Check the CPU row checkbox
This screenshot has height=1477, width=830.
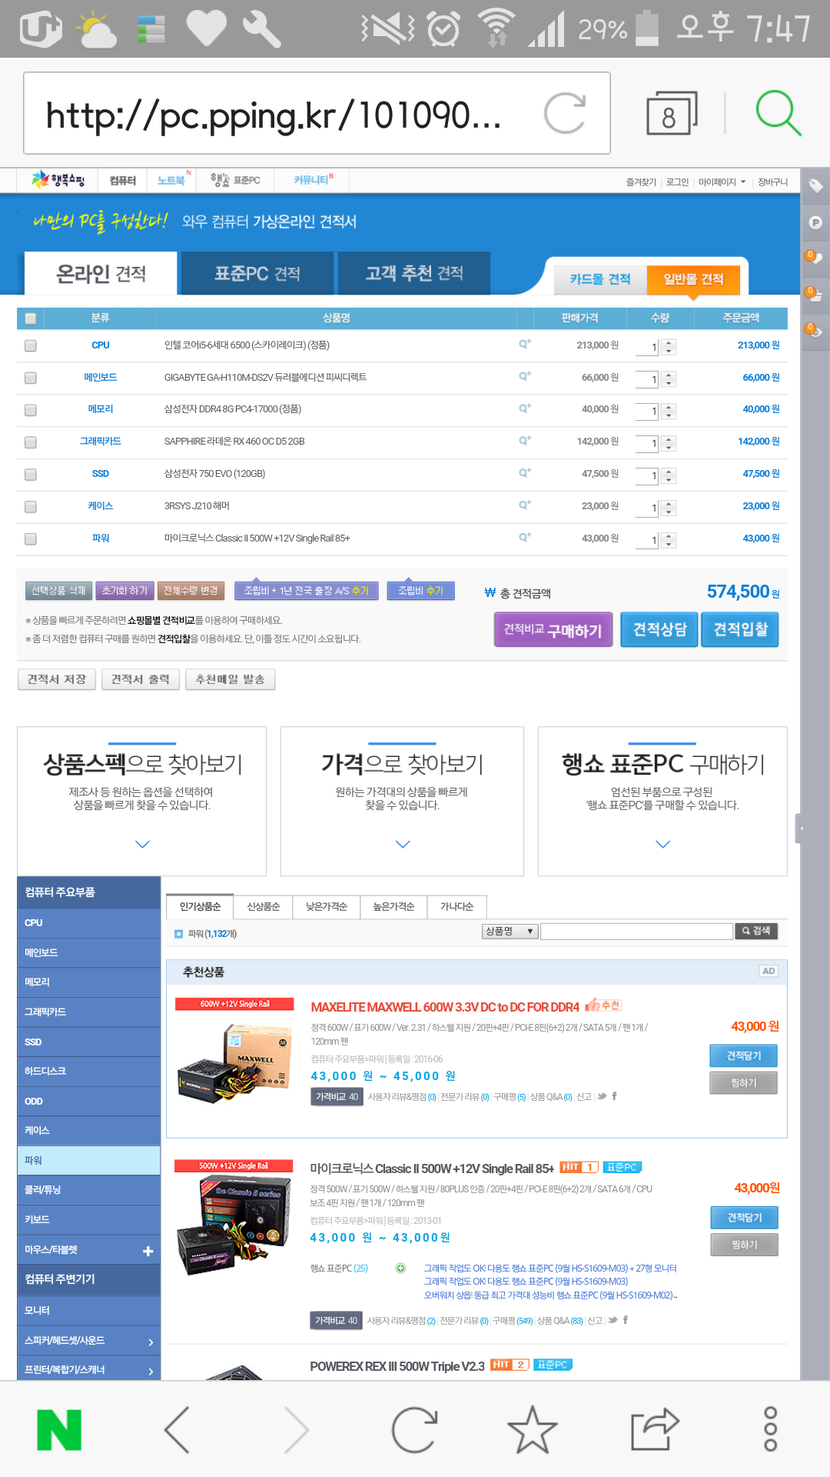click(x=31, y=345)
